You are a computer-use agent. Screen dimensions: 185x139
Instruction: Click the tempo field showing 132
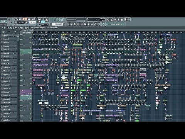point(32,22)
